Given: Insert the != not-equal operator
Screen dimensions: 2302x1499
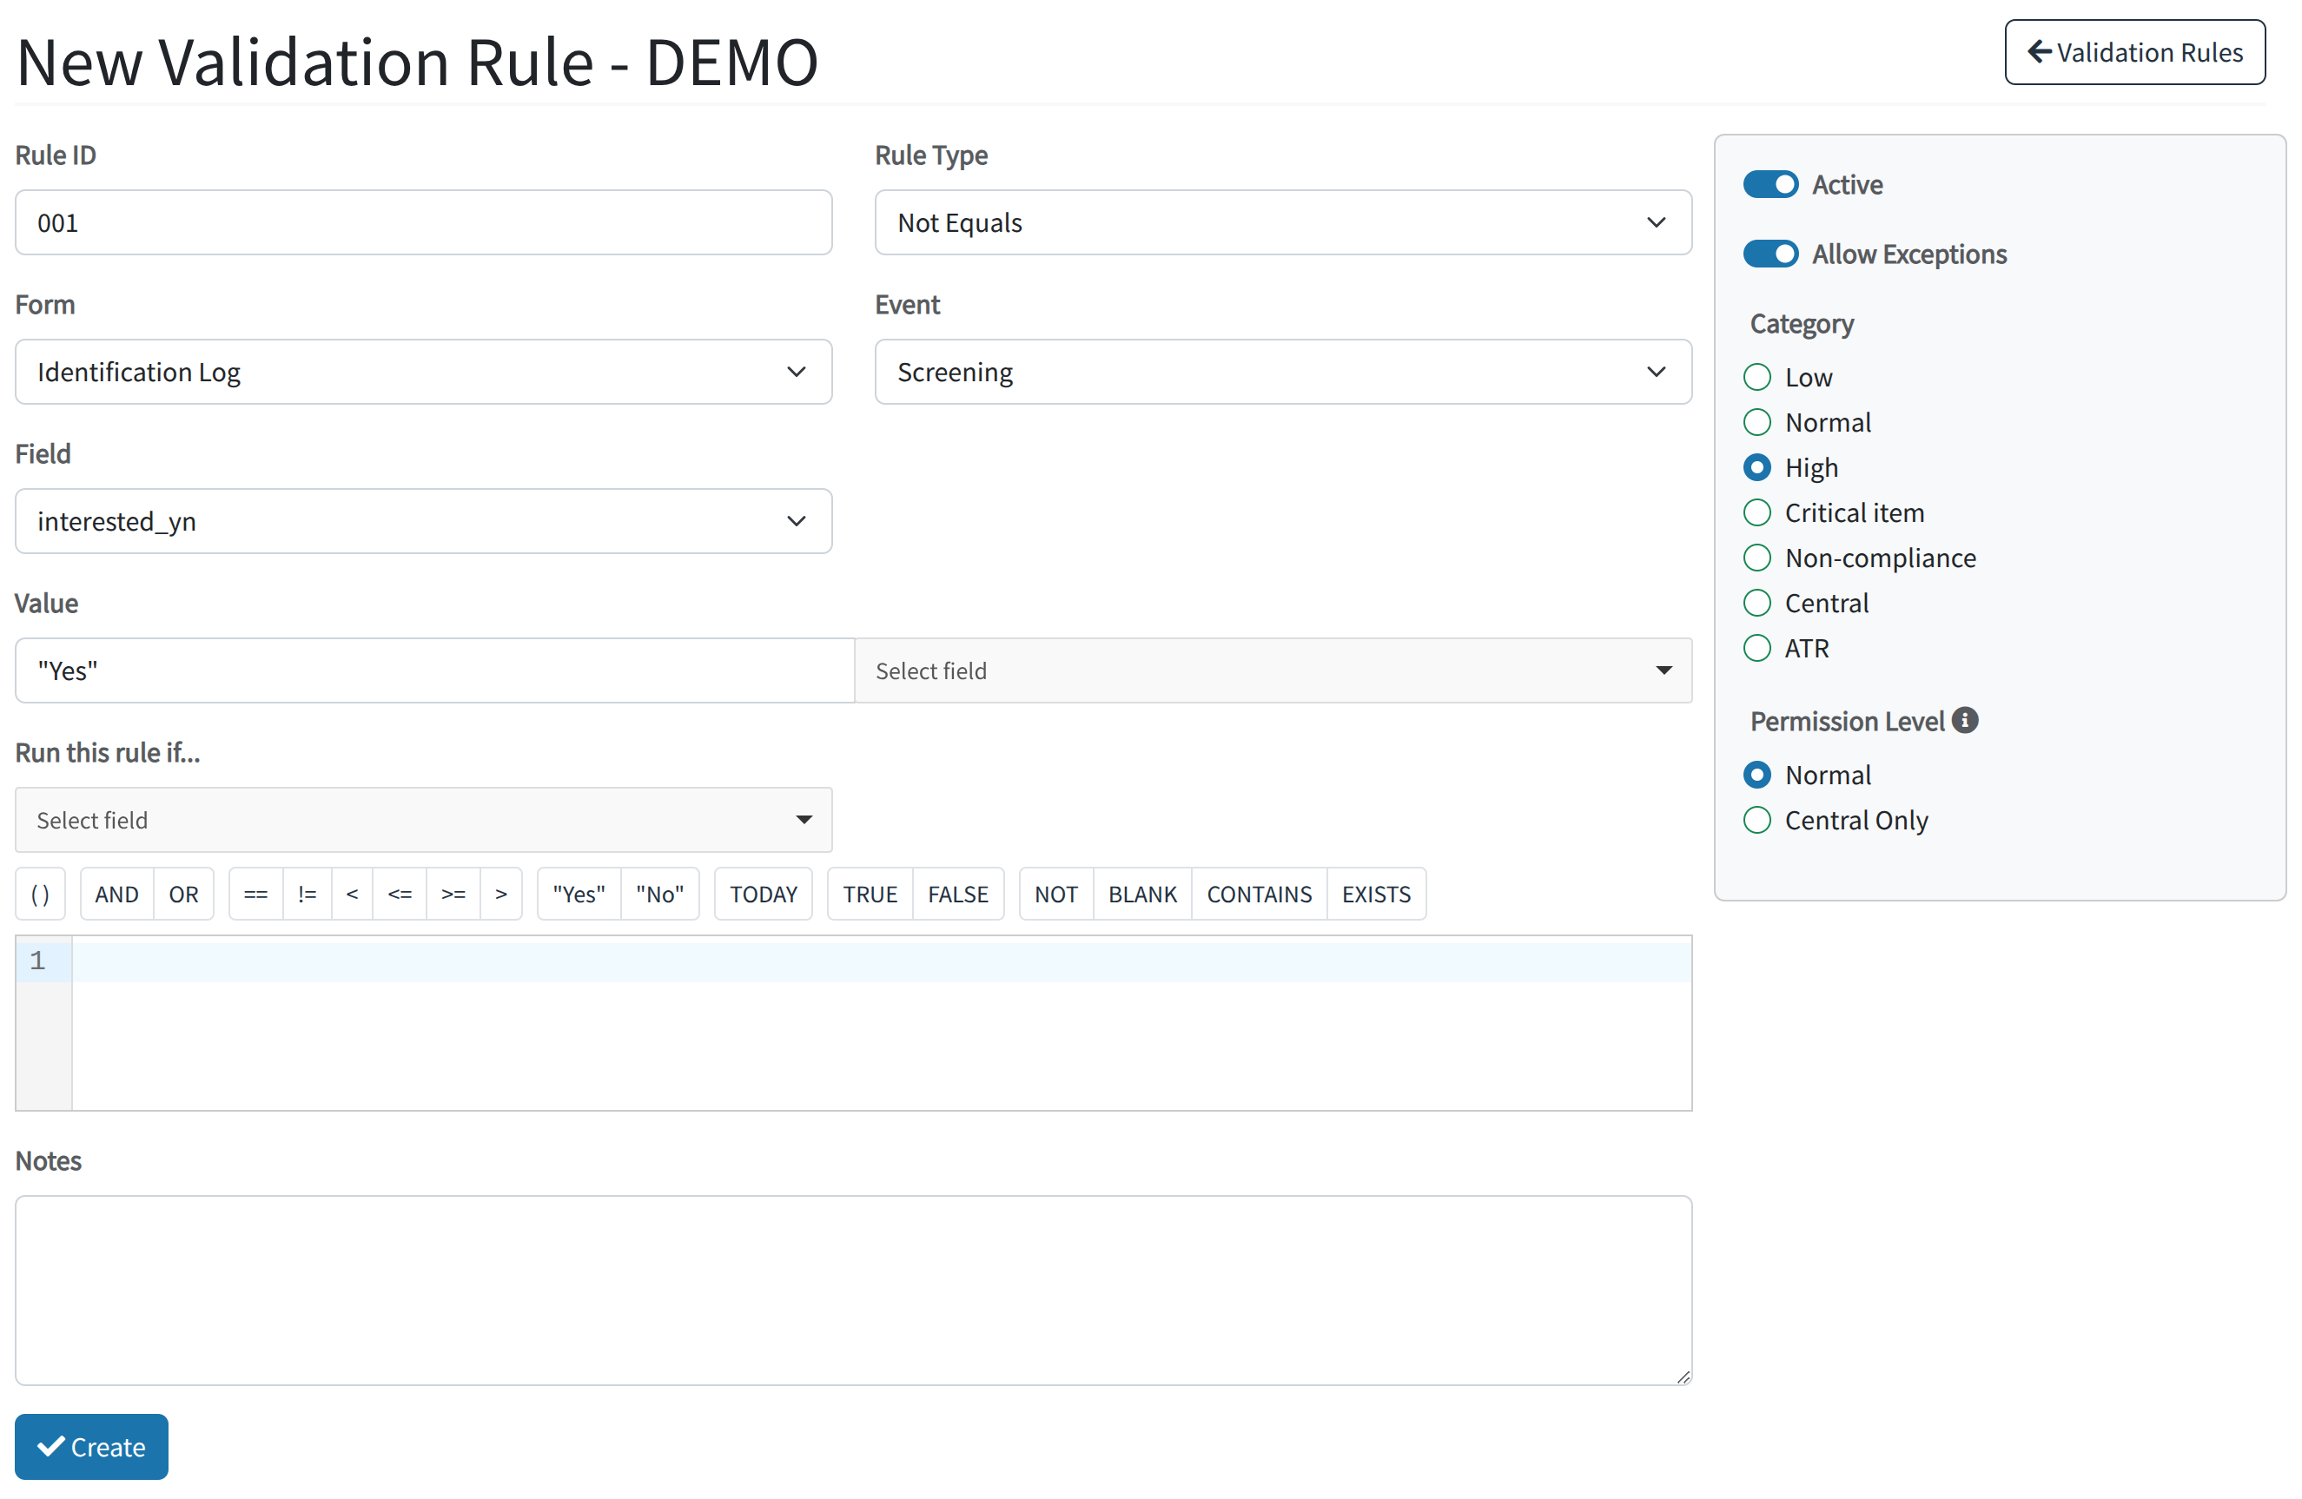Looking at the screenshot, I should pos(308,895).
